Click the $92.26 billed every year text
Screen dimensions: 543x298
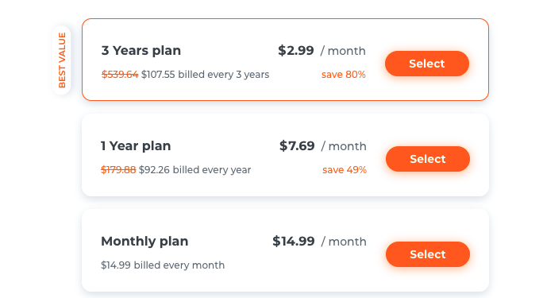[194, 170]
